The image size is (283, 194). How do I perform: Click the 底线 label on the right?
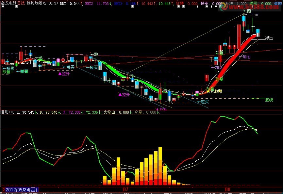click(x=269, y=100)
